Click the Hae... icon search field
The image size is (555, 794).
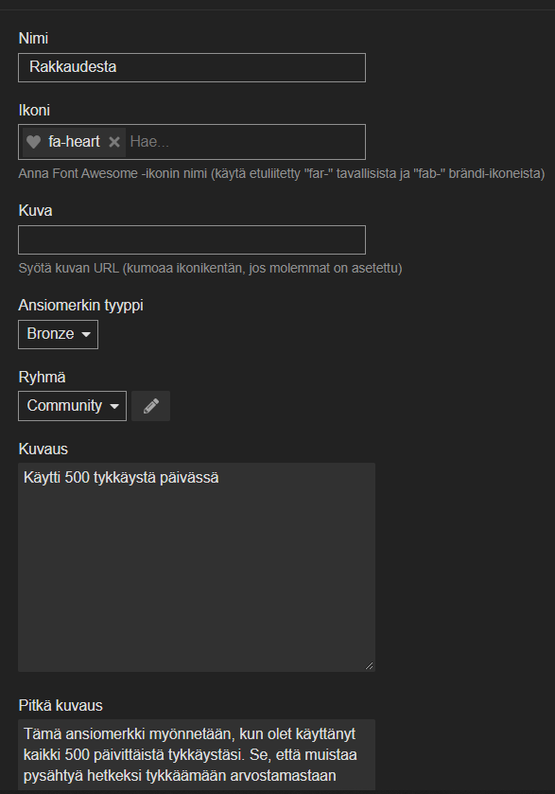point(246,142)
